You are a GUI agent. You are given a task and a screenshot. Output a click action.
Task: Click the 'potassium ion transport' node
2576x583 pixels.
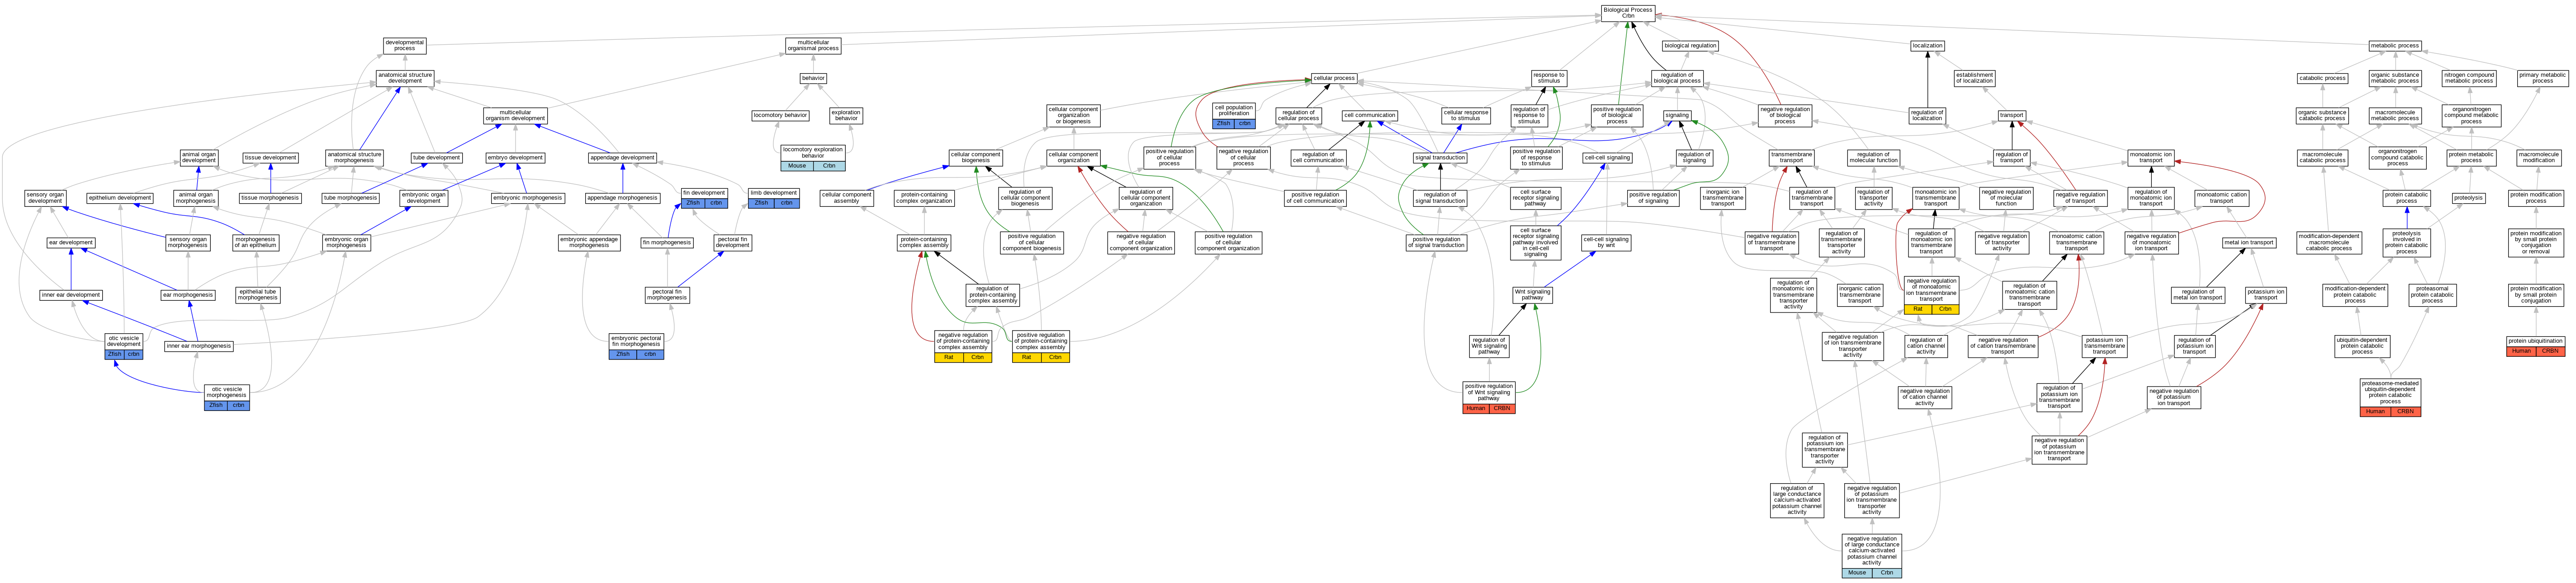[2266, 294]
